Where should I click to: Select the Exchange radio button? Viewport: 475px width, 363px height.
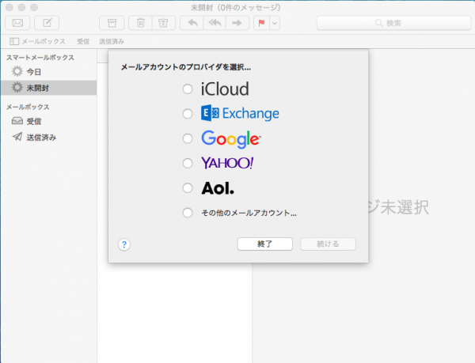point(188,114)
